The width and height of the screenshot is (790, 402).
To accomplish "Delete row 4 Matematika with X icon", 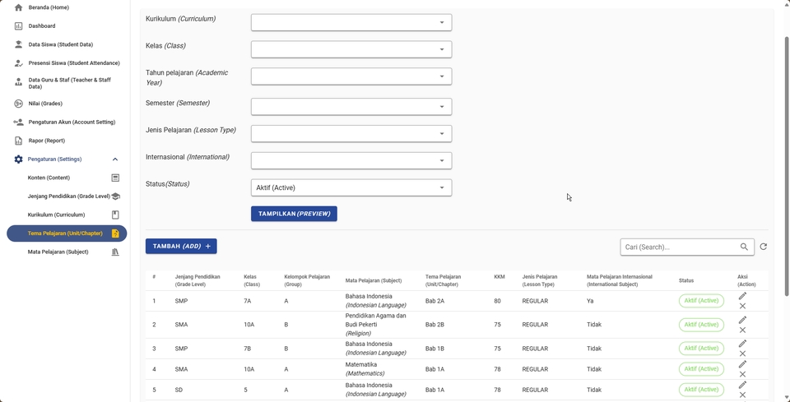I will click(x=742, y=374).
